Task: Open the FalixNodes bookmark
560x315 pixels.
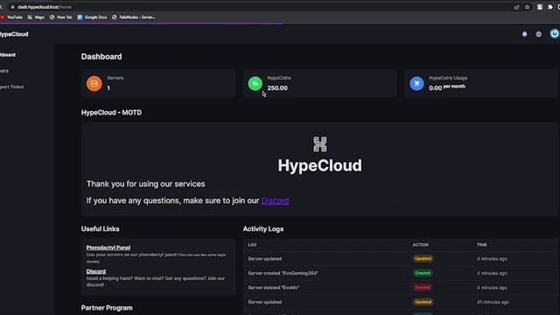Action: tap(134, 17)
